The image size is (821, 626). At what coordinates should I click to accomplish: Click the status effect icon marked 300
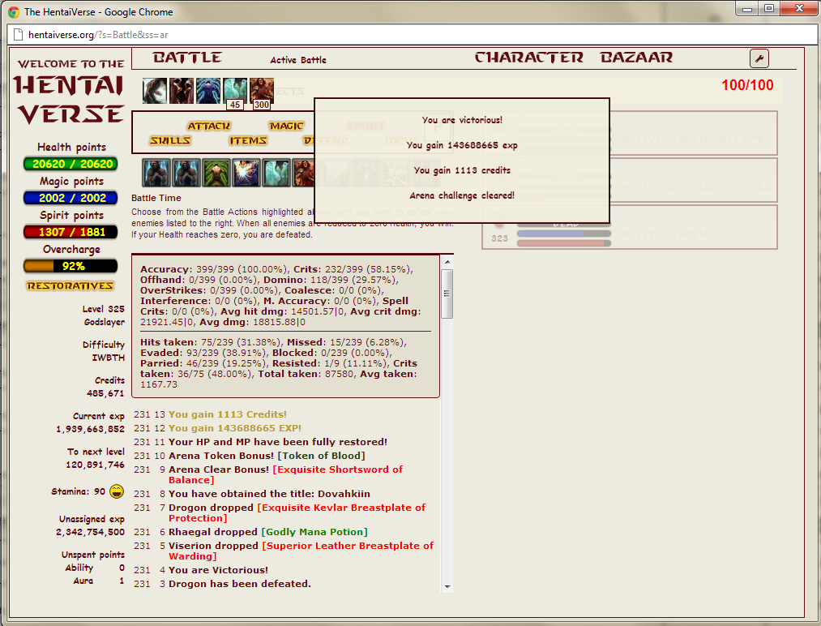261,92
